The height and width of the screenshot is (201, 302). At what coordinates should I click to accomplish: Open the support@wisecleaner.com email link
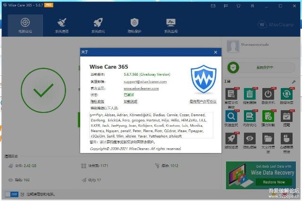click(x=145, y=81)
